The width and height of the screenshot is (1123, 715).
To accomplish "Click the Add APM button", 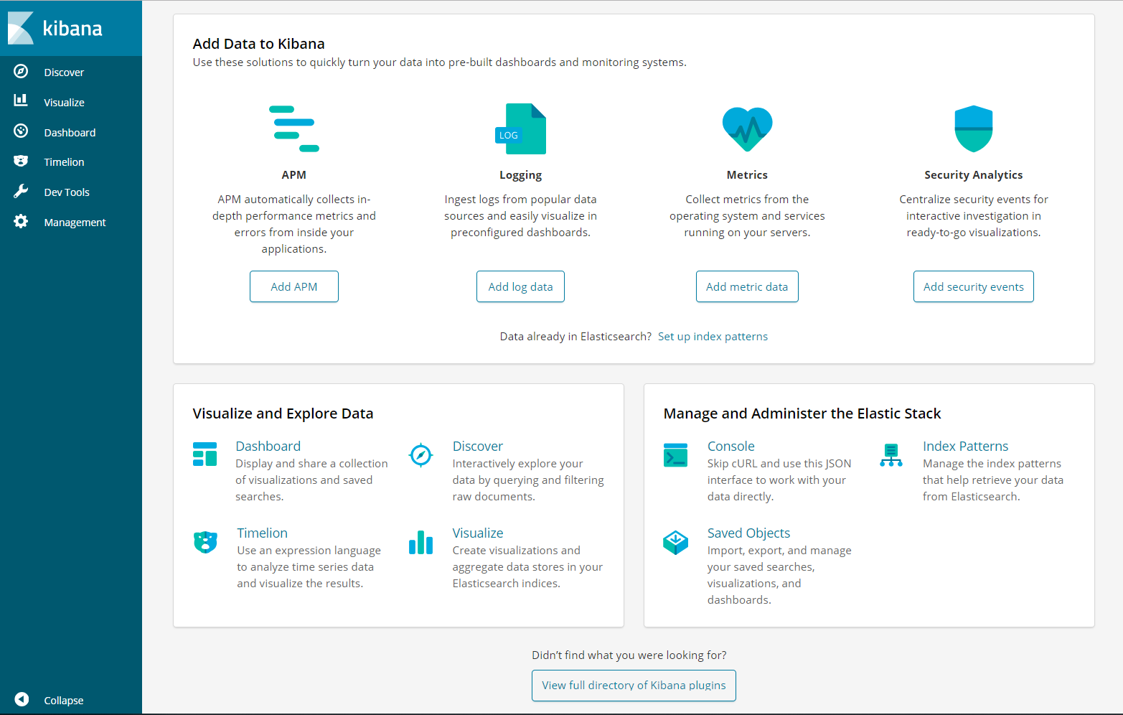I will (294, 286).
